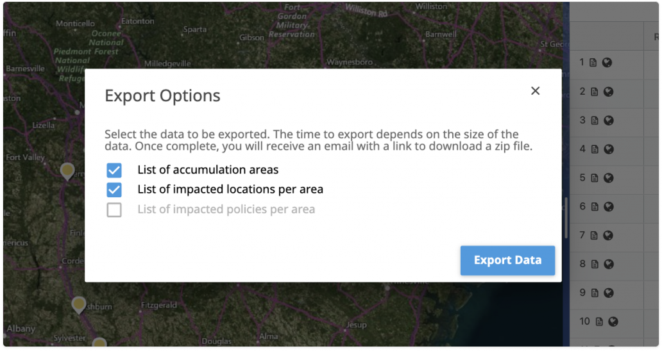Check List of impacted policies per area

[114, 209]
